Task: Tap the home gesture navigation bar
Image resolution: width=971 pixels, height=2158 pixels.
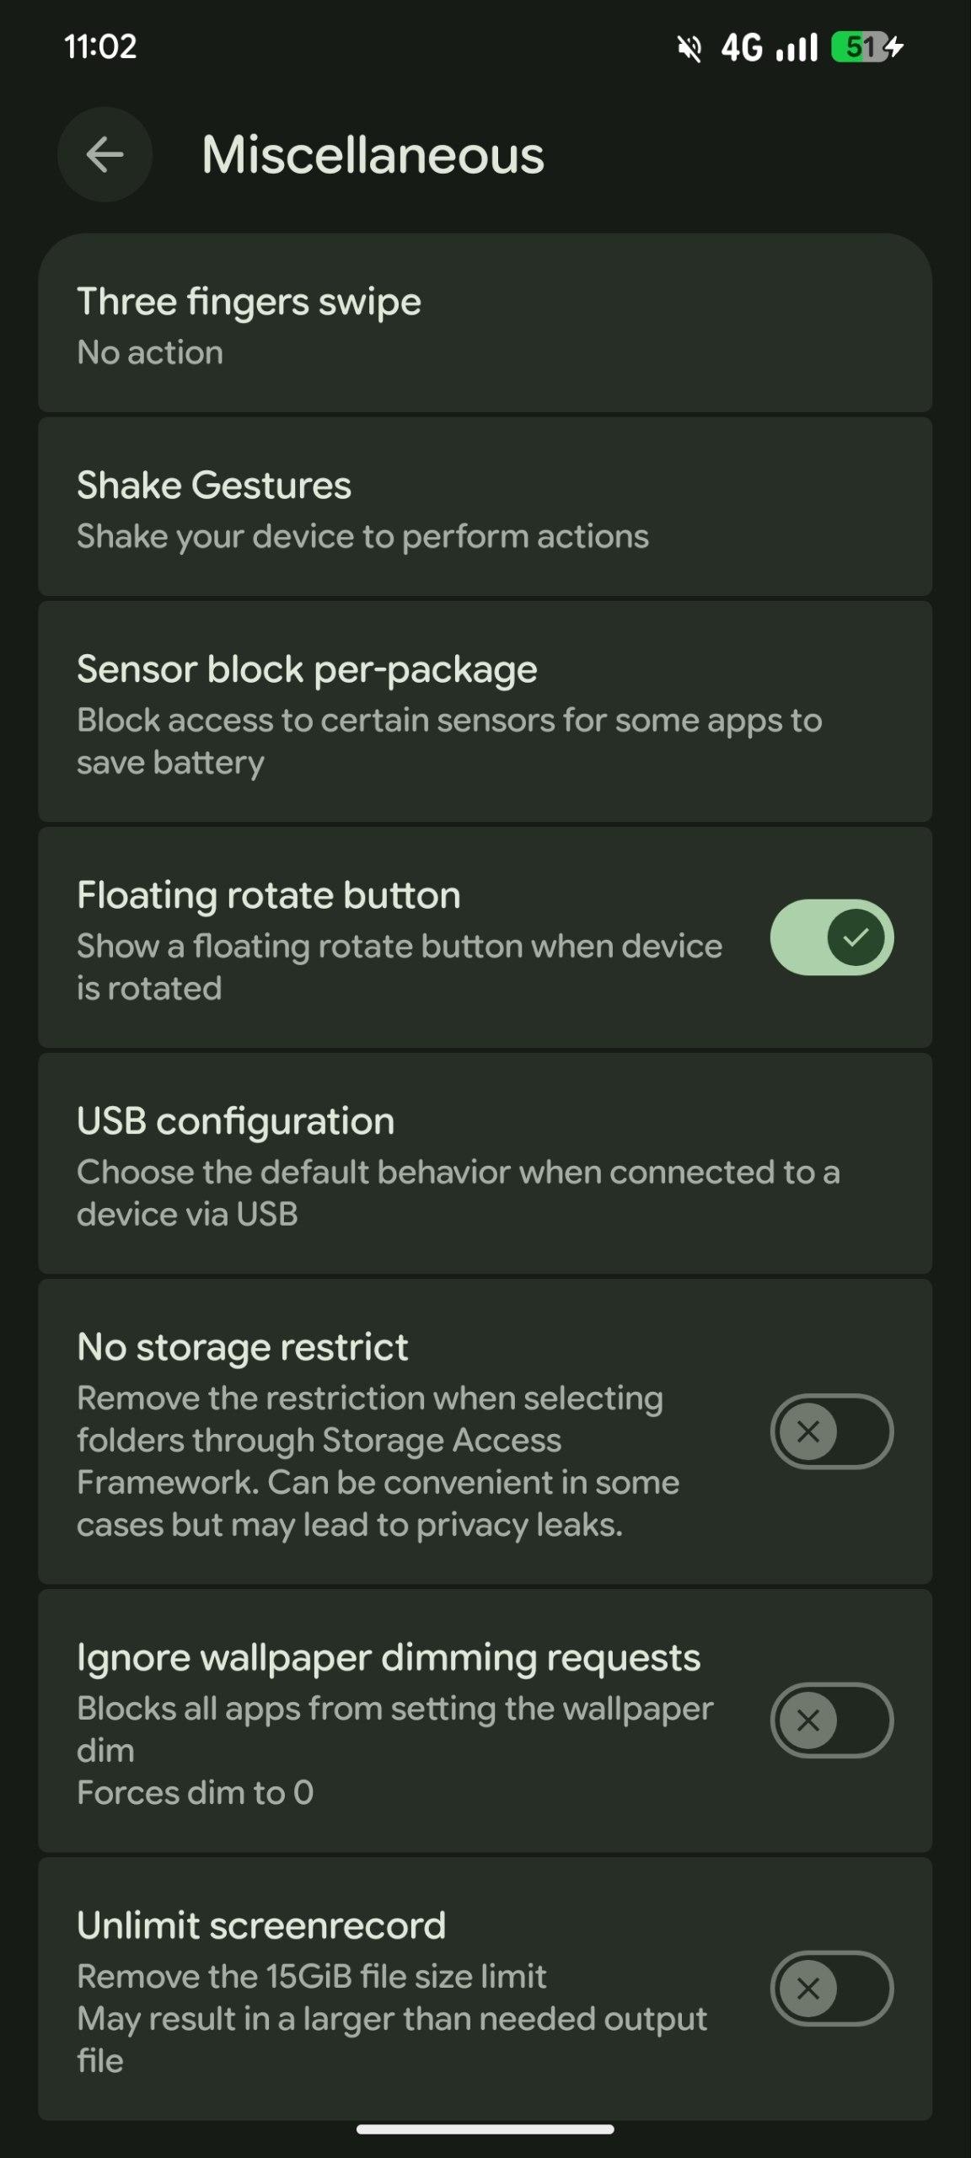Action: tap(485, 2129)
